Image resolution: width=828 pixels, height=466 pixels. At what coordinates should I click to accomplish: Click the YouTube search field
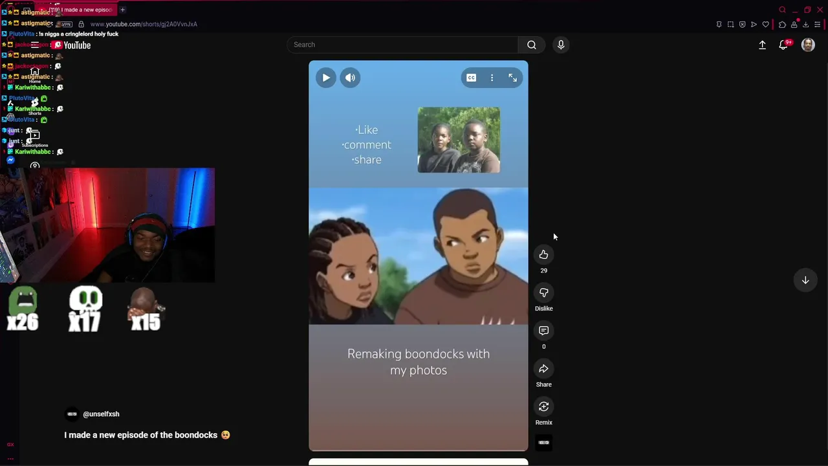(402, 45)
